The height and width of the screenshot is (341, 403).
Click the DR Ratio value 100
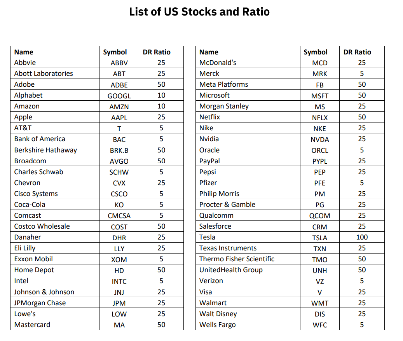pos(362,237)
